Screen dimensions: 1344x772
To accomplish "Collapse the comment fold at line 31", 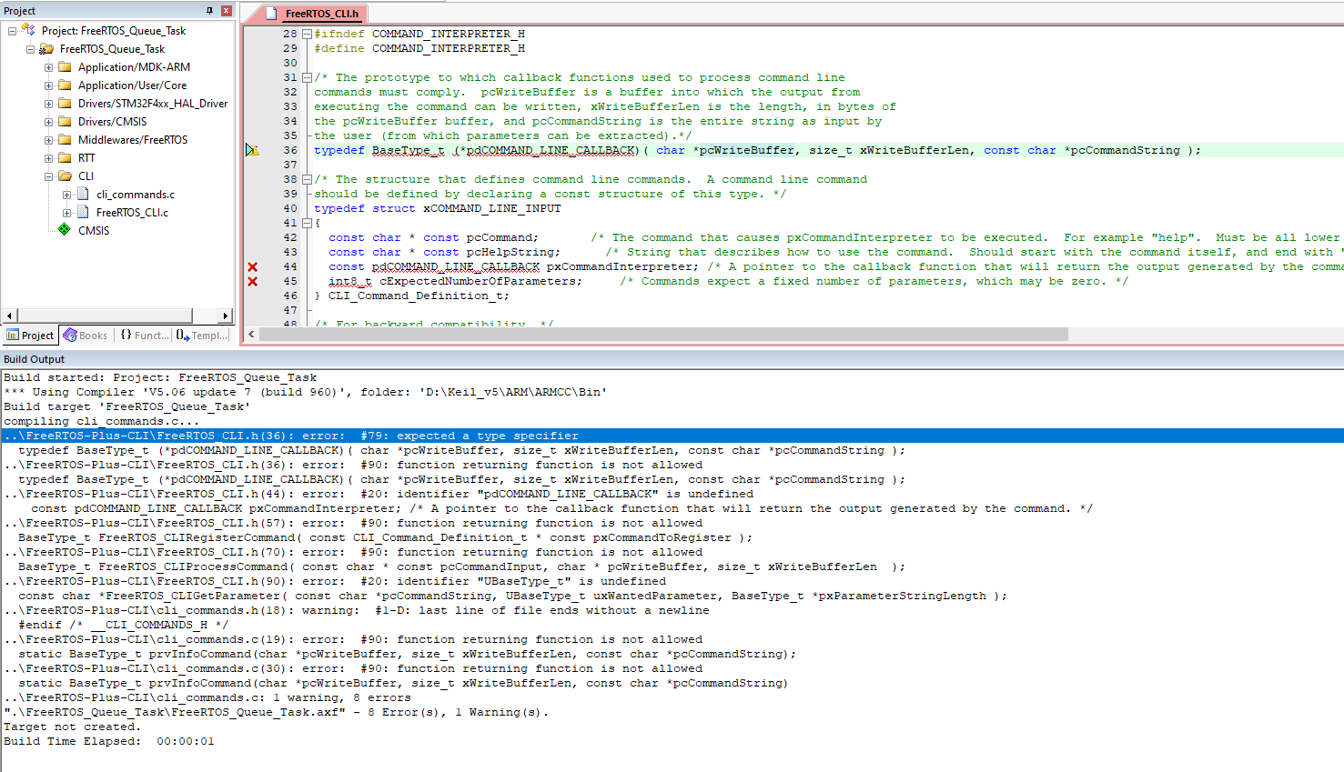I will 307,78.
